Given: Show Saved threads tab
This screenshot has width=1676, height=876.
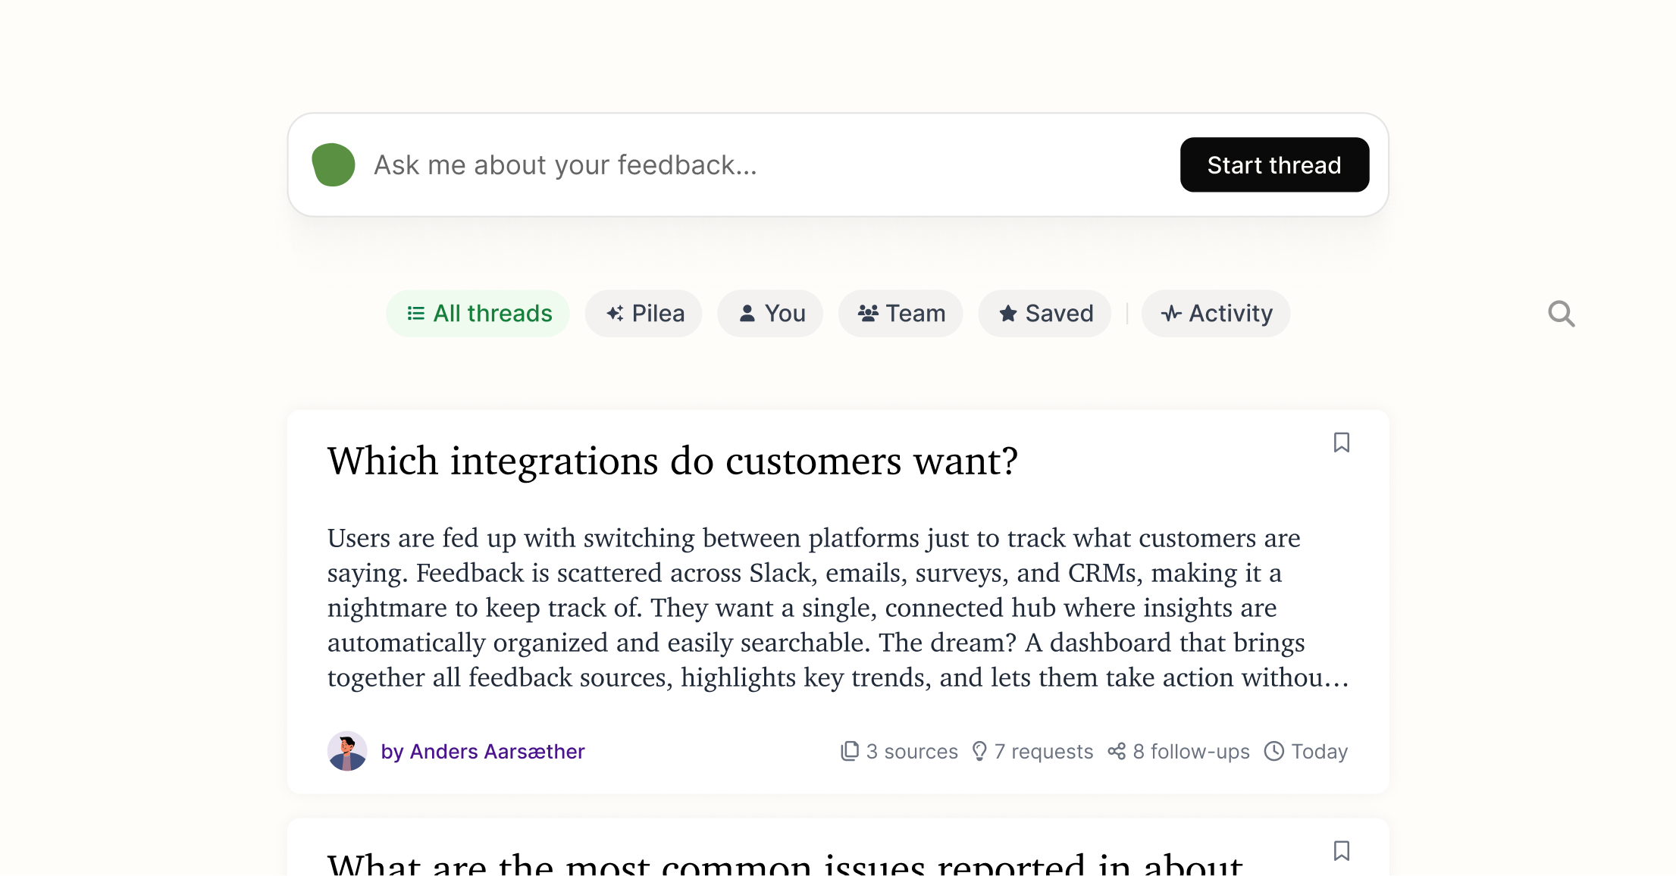Looking at the screenshot, I should [1045, 313].
